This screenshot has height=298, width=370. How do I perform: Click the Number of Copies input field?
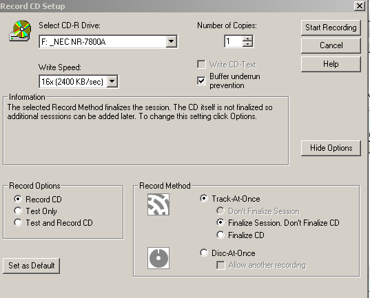(x=234, y=41)
